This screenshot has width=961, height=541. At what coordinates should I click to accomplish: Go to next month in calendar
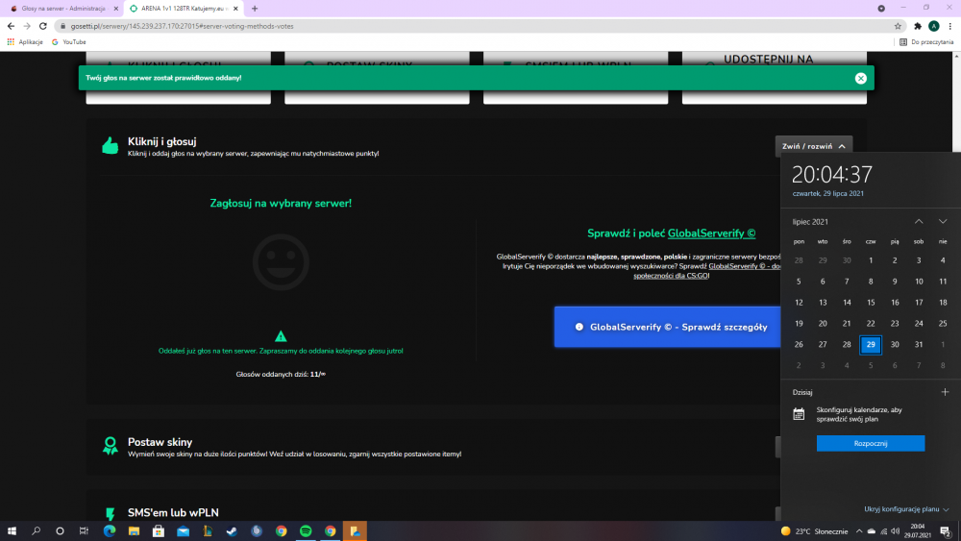point(943,221)
